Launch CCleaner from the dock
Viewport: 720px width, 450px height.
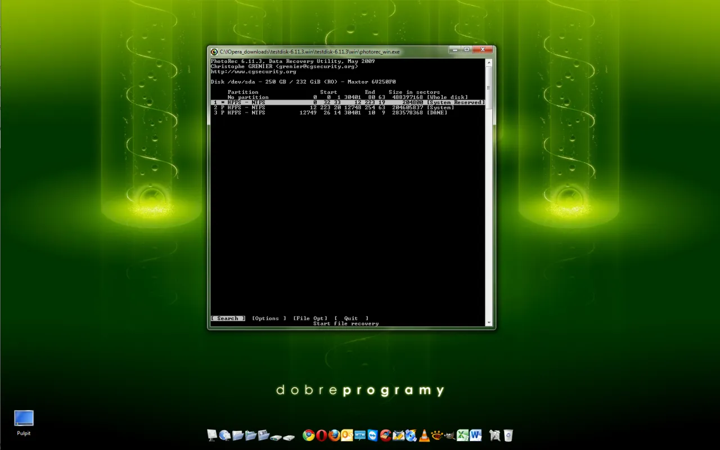point(385,435)
